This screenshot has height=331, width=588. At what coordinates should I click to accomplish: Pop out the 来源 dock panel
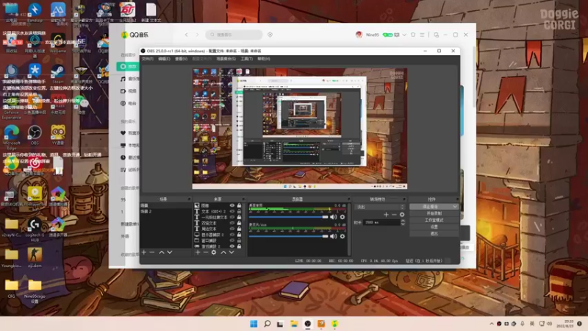click(243, 199)
